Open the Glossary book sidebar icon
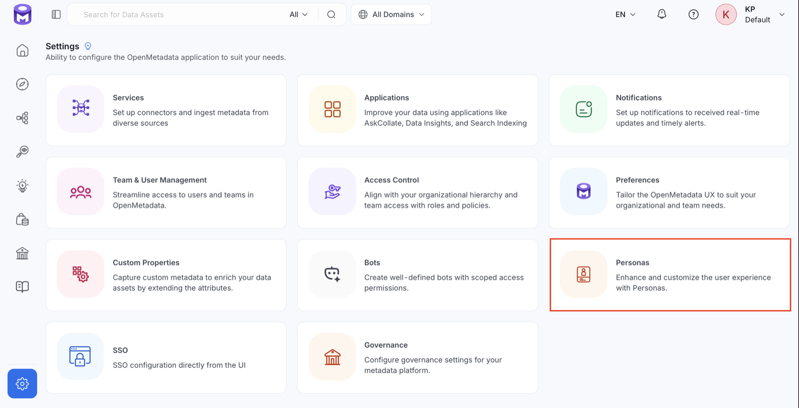This screenshot has height=408, width=799. pos(22,287)
